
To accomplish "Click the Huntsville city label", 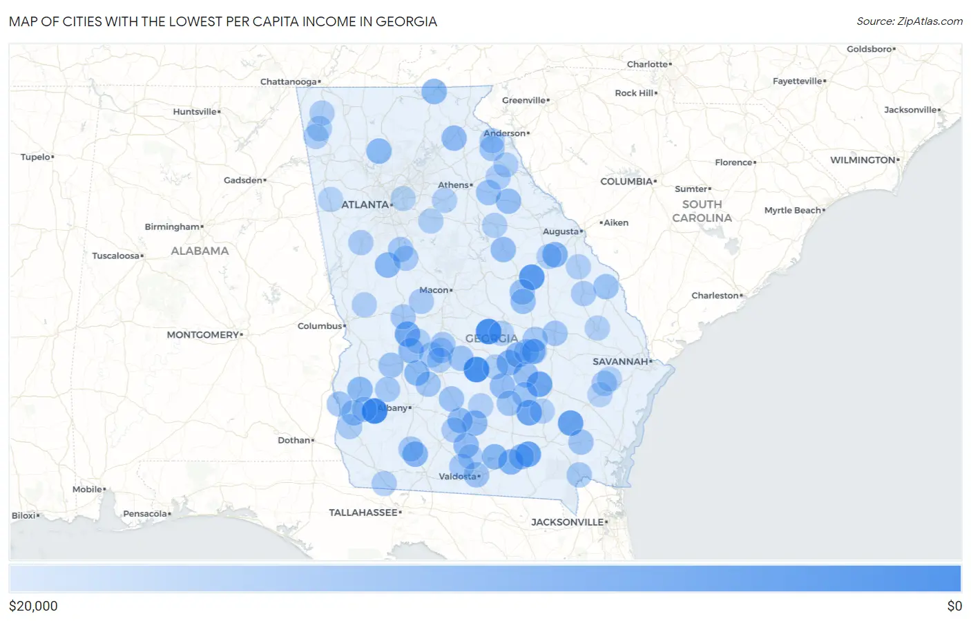I will [195, 111].
